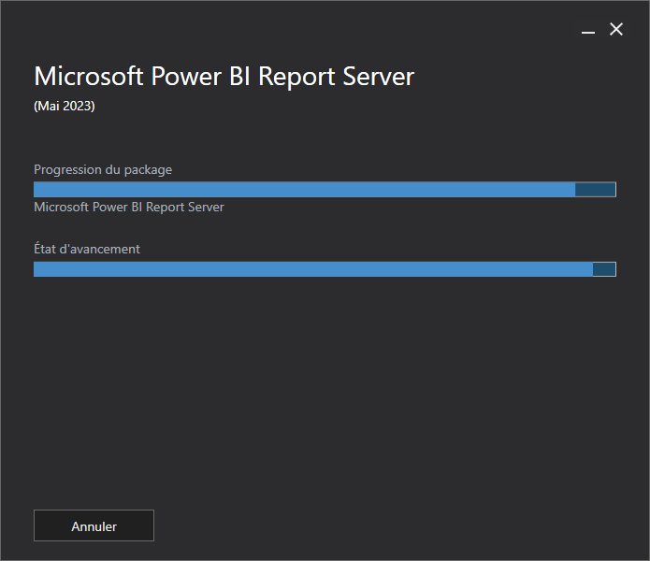The width and height of the screenshot is (650, 561).
Task: Select the 'État d'avancement' label
Action: click(x=87, y=249)
